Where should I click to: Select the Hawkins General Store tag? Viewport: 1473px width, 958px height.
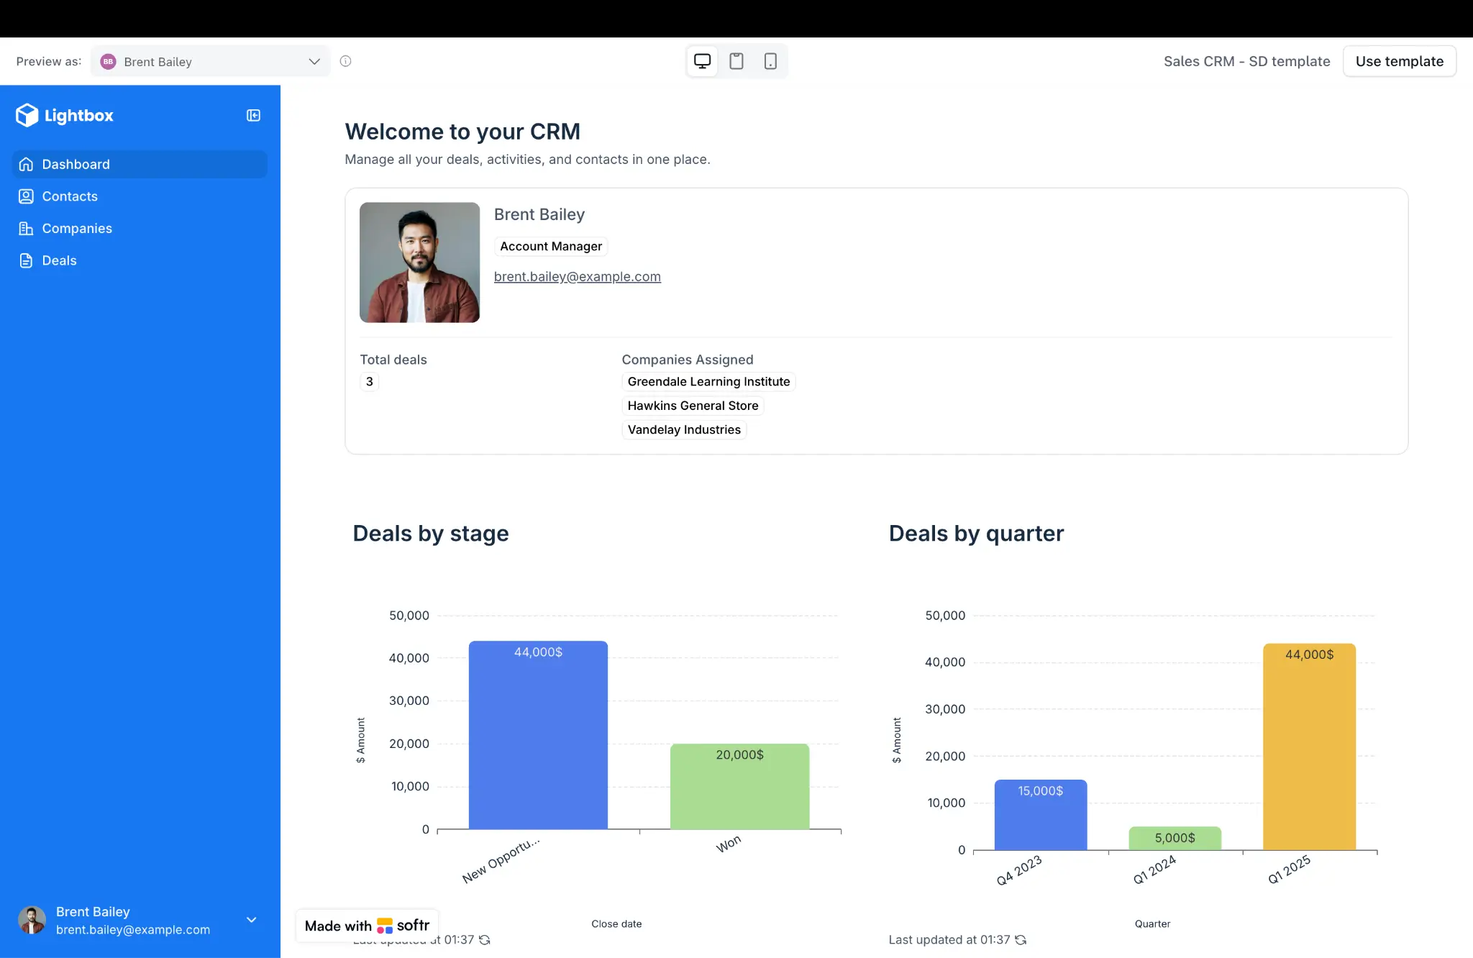point(692,405)
